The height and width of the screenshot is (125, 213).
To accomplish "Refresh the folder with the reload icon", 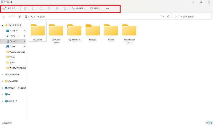I will pyautogui.click(x=168, y=17).
